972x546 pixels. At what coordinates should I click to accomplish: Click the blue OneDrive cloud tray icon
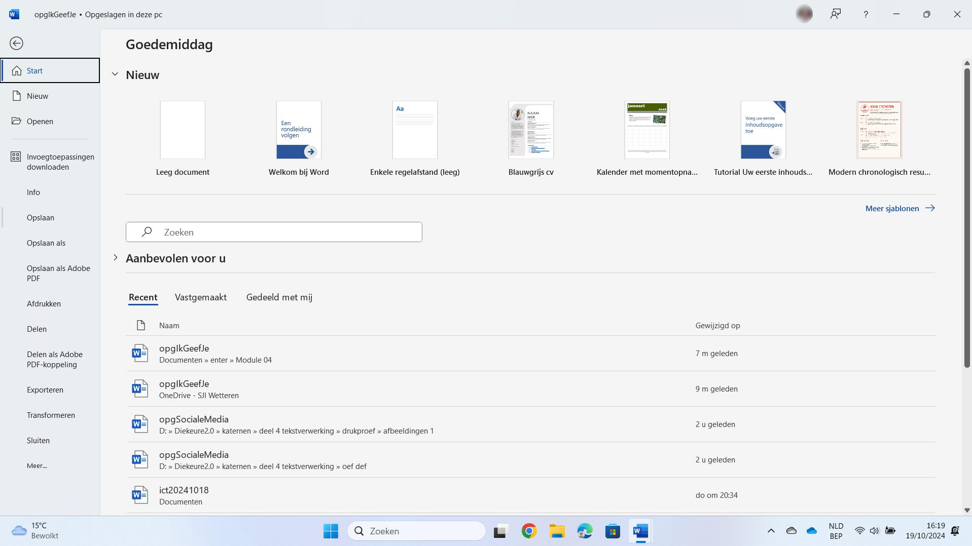point(812,531)
